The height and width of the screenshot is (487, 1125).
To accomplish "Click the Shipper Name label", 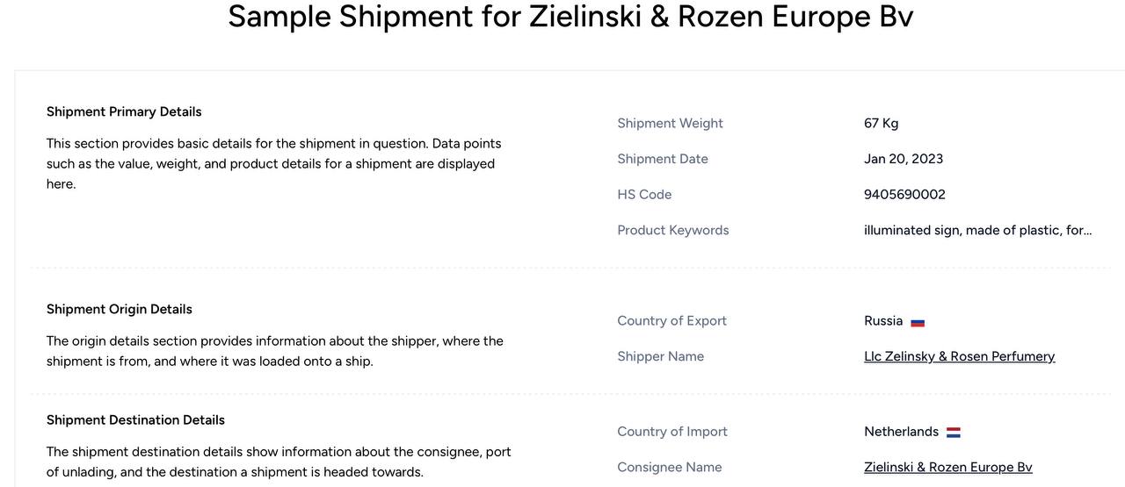I will point(661,356).
